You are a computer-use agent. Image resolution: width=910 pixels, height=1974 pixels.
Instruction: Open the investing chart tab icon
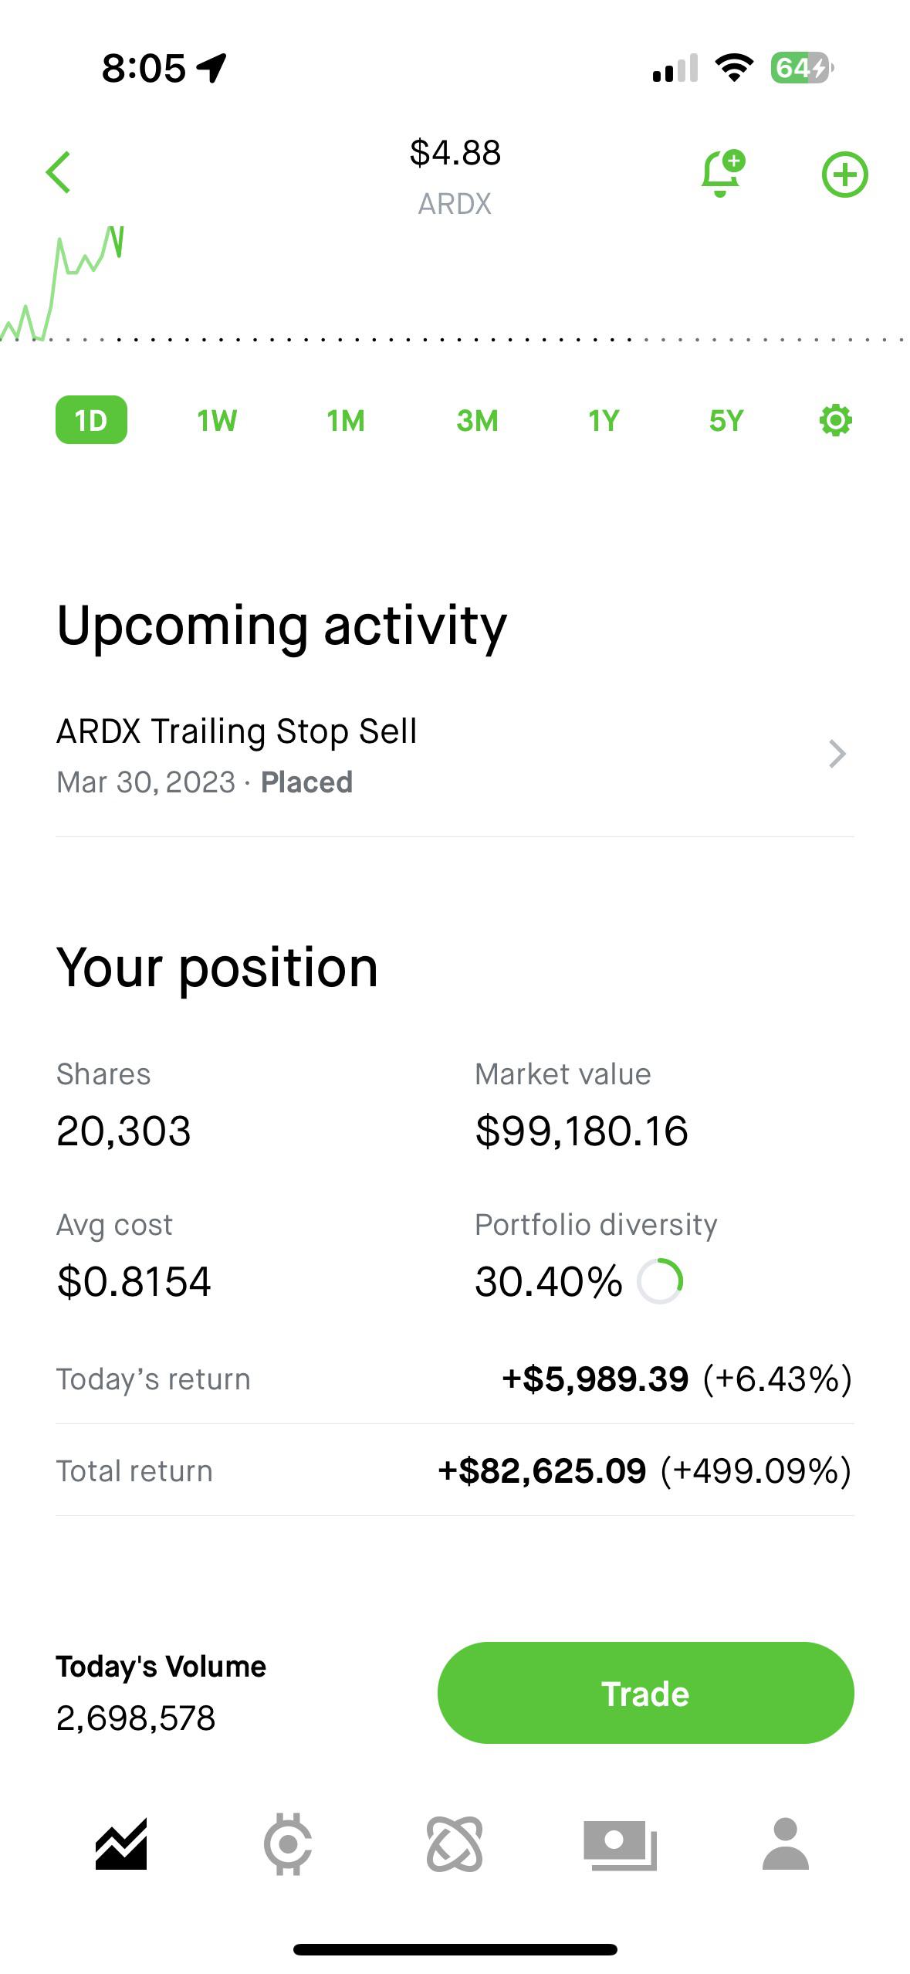121,1844
